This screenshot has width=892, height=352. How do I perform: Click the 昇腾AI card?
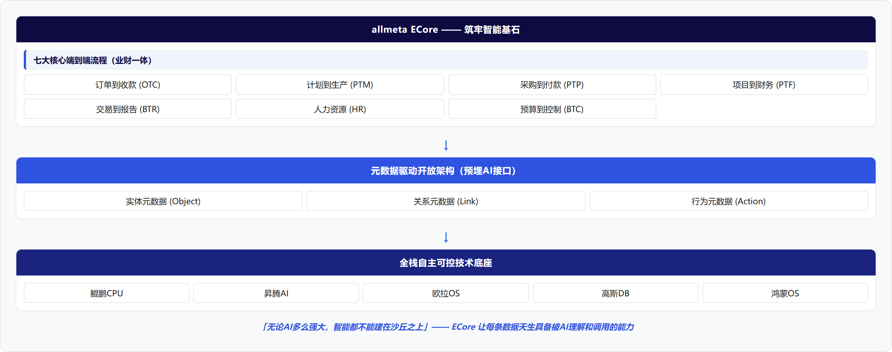coord(276,293)
